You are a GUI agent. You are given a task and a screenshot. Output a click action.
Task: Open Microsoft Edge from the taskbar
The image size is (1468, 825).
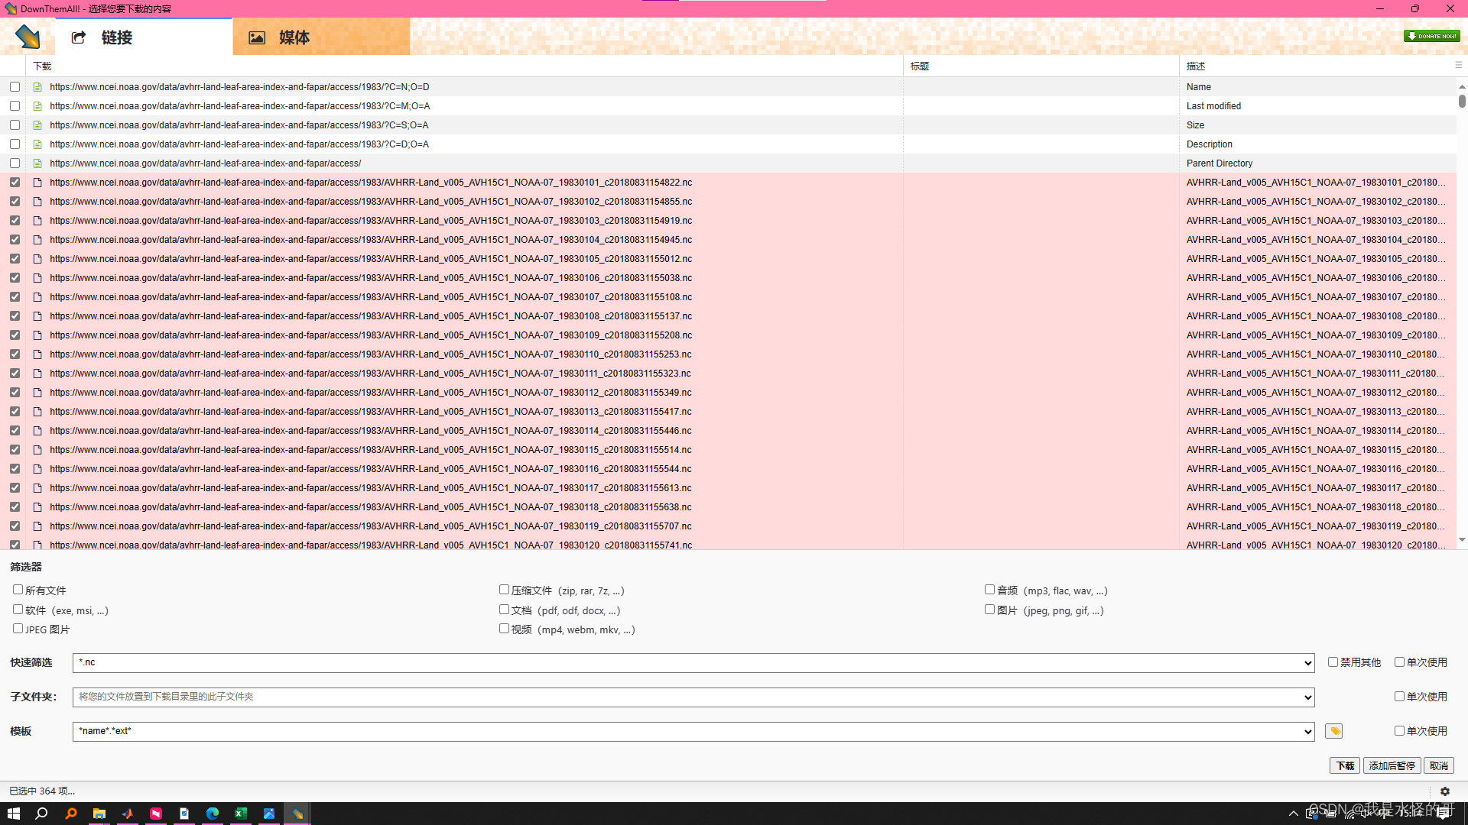213,814
